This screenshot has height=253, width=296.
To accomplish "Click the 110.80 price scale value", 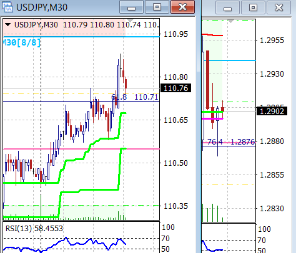I will point(175,77).
